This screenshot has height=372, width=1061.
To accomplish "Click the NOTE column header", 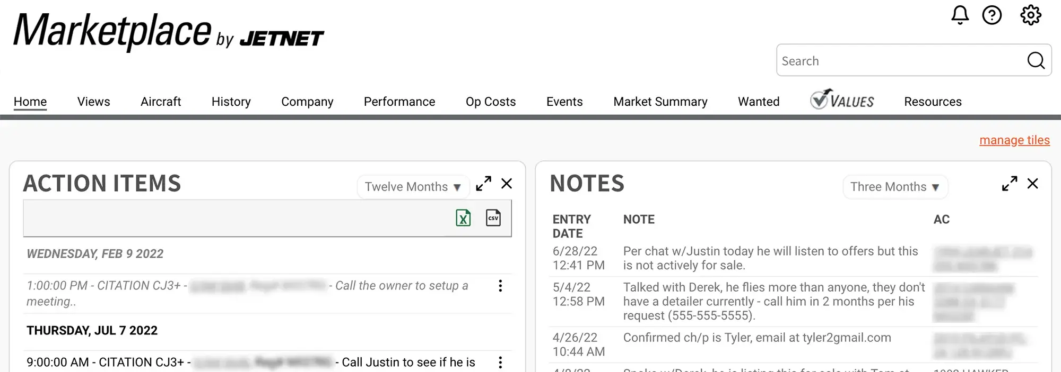I will coord(639,220).
